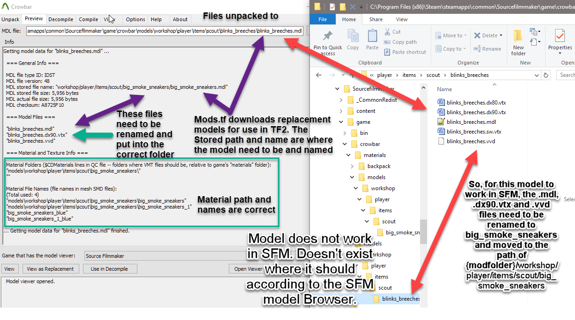Click the address bar Refresh icon
Screen dimensions: 575x320
(546, 75)
